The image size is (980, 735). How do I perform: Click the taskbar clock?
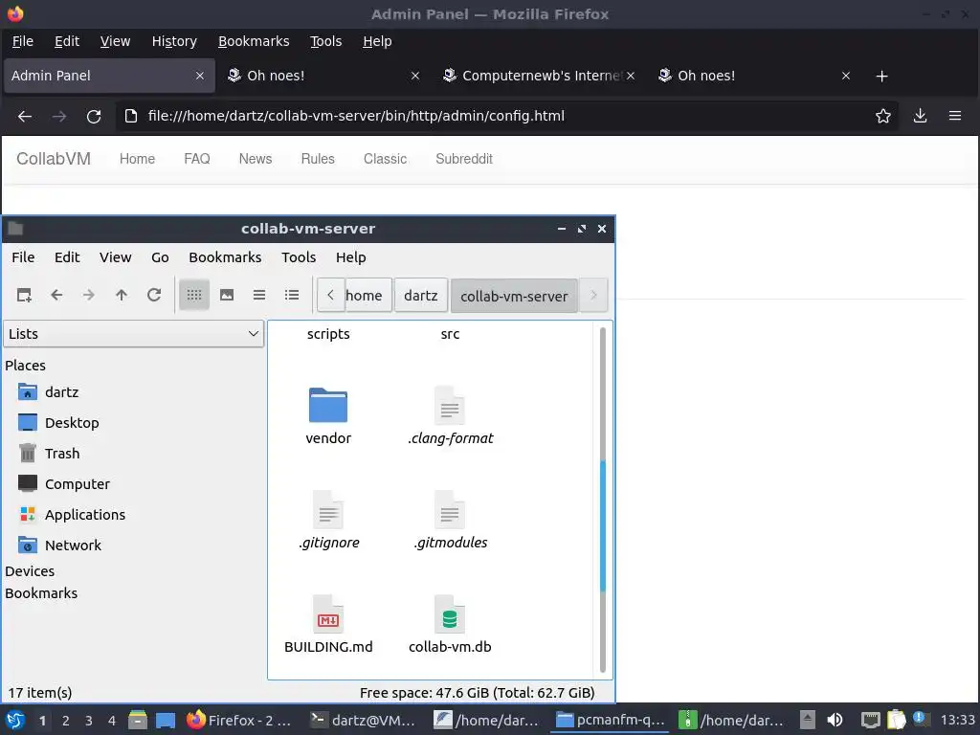(x=957, y=720)
